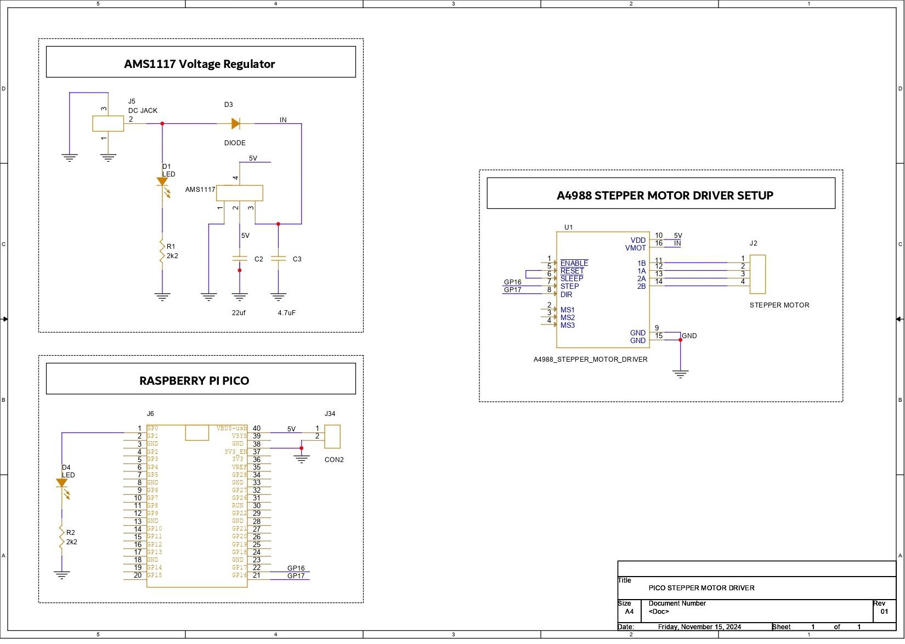Select the 2B output pin label

tap(642, 286)
